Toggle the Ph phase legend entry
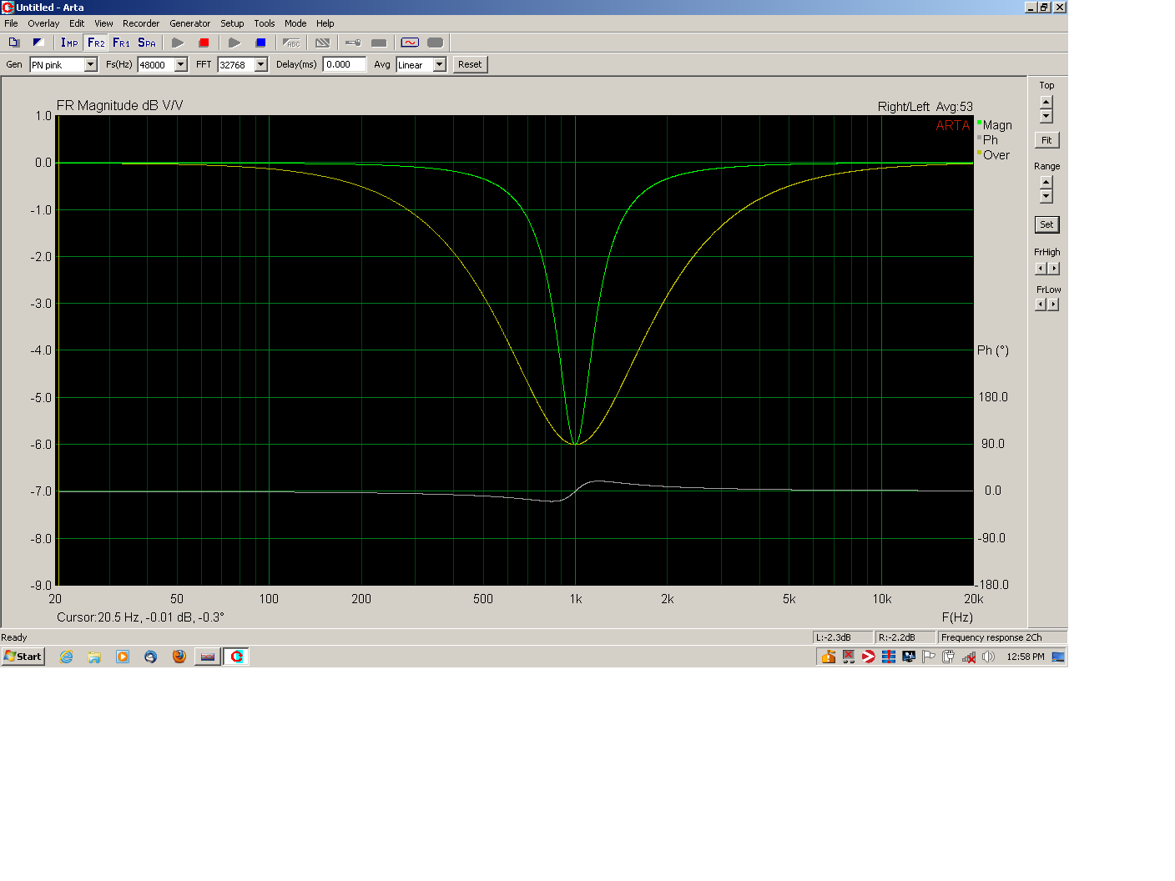Image resolution: width=1175 pixels, height=881 pixels. (x=988, y=140)
